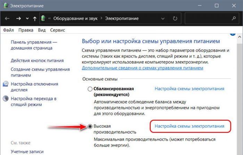The height and width of the screenshot is (155, 243).
Task: Click the Электропитание title bar battery icon
Action: coord(6,6)
